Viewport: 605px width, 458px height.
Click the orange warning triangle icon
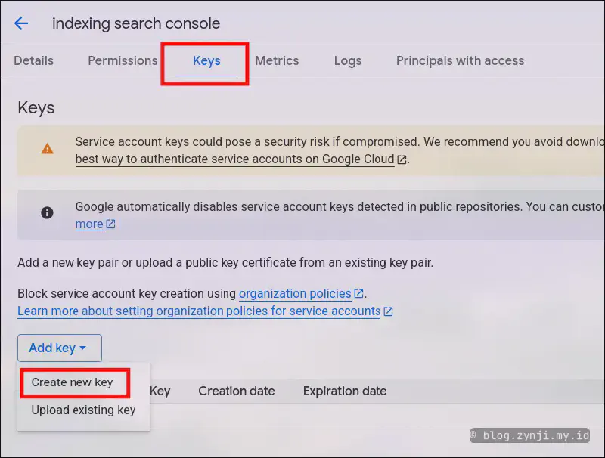coord(47,148)
